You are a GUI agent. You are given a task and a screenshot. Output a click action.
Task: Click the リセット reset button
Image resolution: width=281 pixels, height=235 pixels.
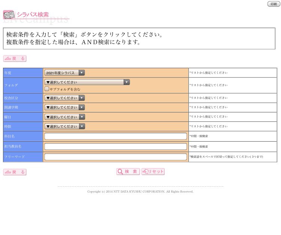[153, 172]
